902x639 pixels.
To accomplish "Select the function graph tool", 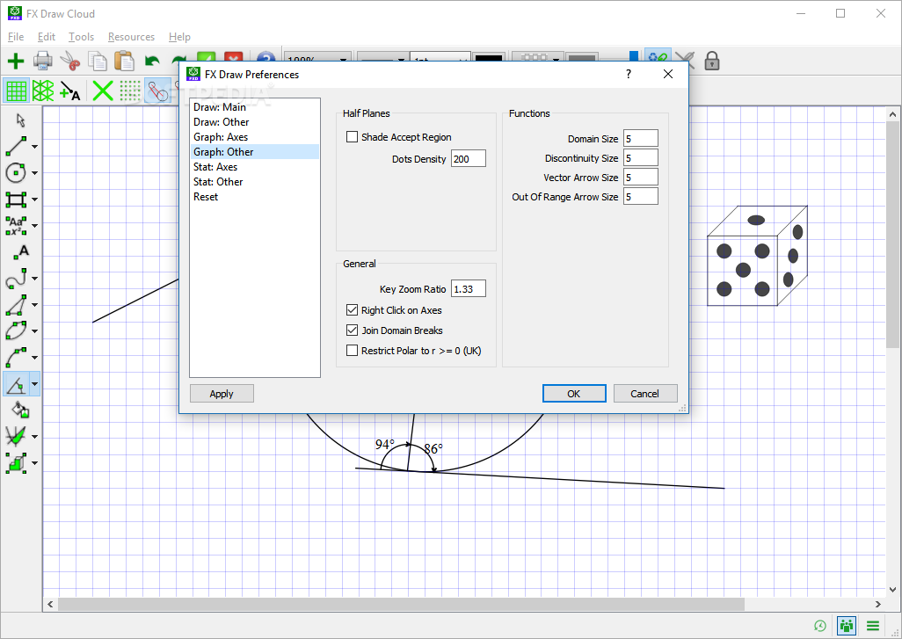I will [16, 436].
